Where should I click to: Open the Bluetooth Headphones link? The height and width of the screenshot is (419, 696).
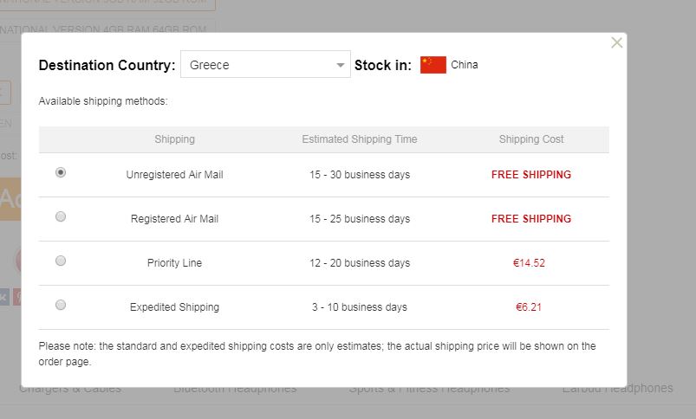[235, 389]
